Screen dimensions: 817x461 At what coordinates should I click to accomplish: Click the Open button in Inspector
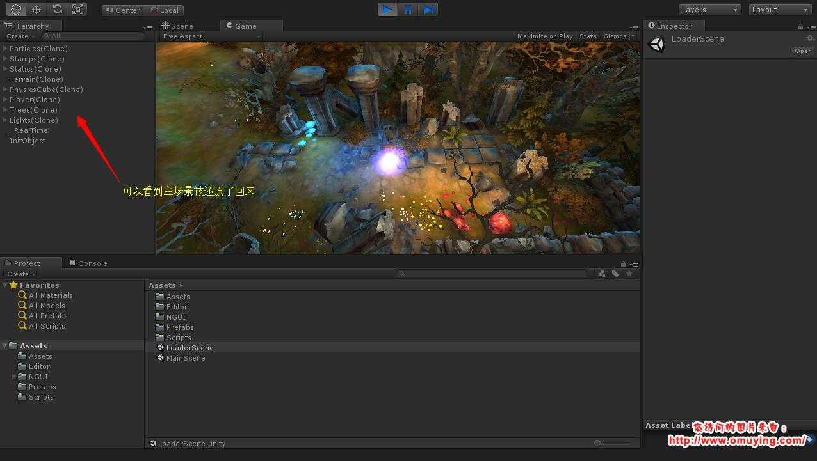[x=803, y=51]
